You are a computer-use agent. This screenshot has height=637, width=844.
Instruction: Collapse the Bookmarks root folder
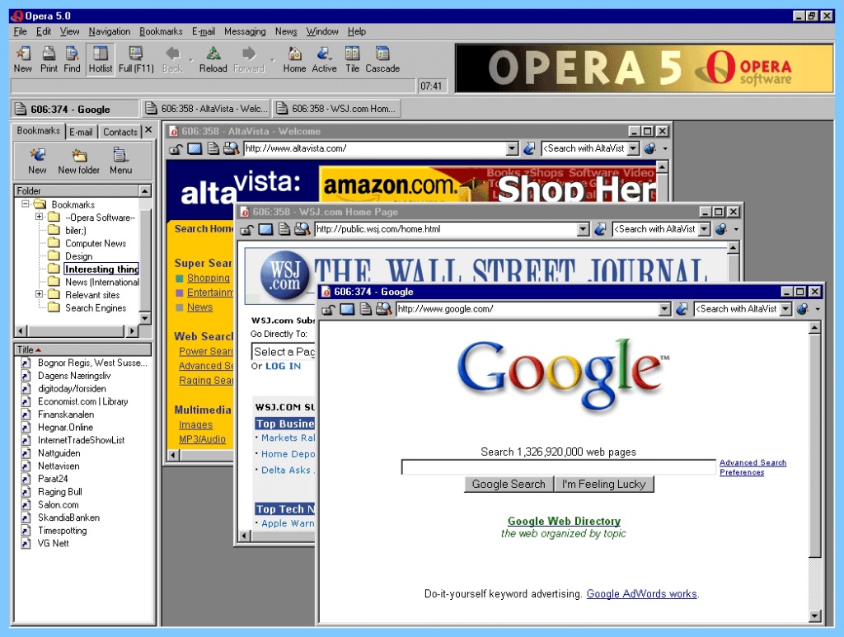(26, 204)
